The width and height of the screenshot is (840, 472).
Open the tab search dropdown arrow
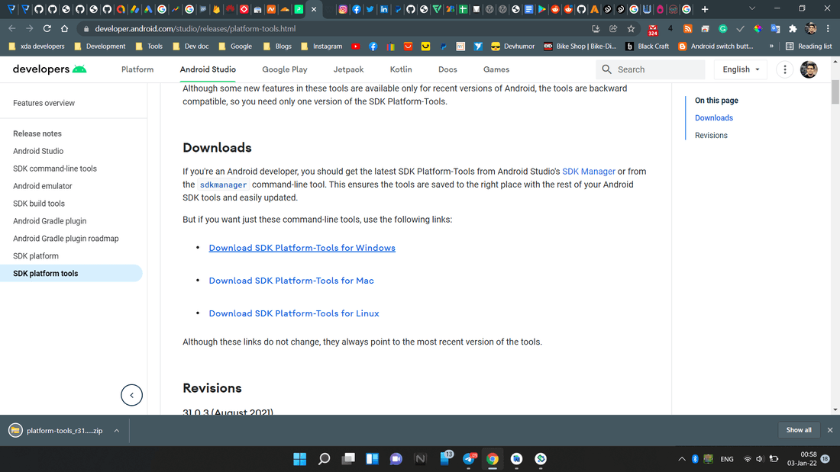[x=751, y=8]
